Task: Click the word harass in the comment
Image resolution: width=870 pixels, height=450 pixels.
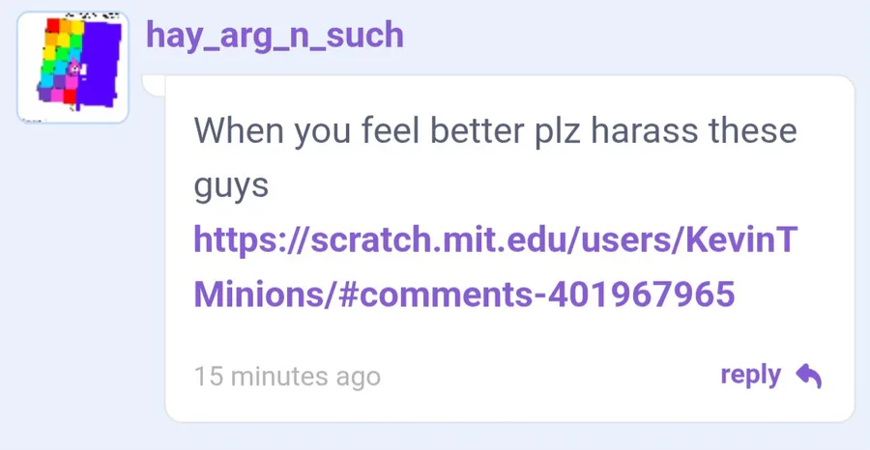Action: pos(645,130)
